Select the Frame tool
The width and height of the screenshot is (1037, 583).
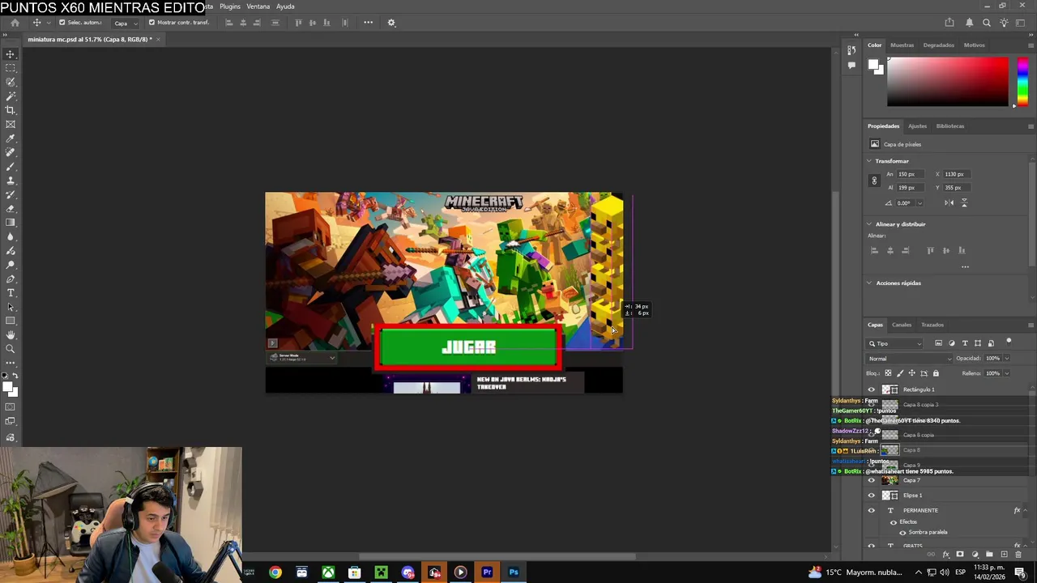[x=11, y=124]
